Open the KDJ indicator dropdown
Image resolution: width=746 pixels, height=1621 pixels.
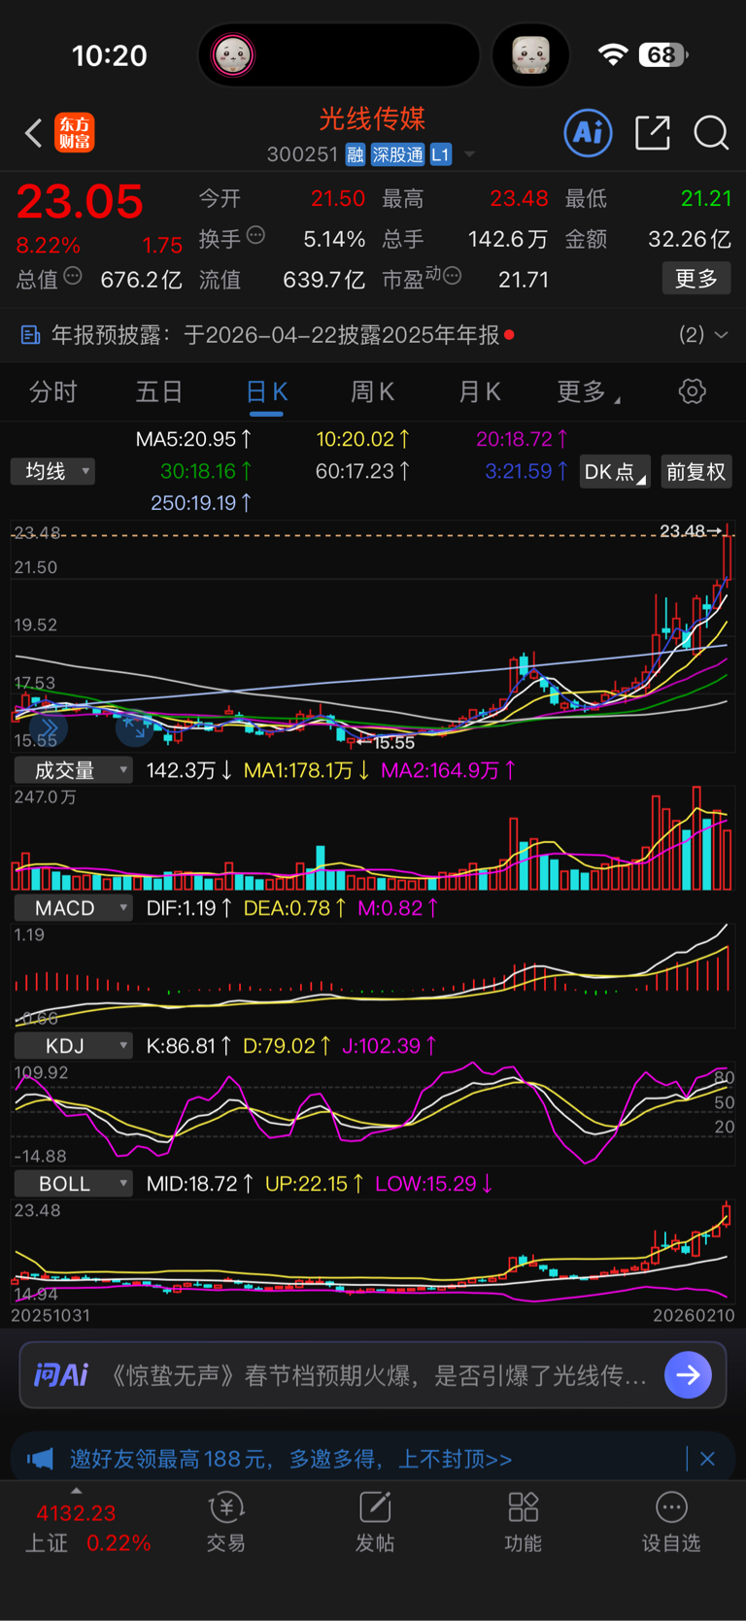coord(74,1046)
